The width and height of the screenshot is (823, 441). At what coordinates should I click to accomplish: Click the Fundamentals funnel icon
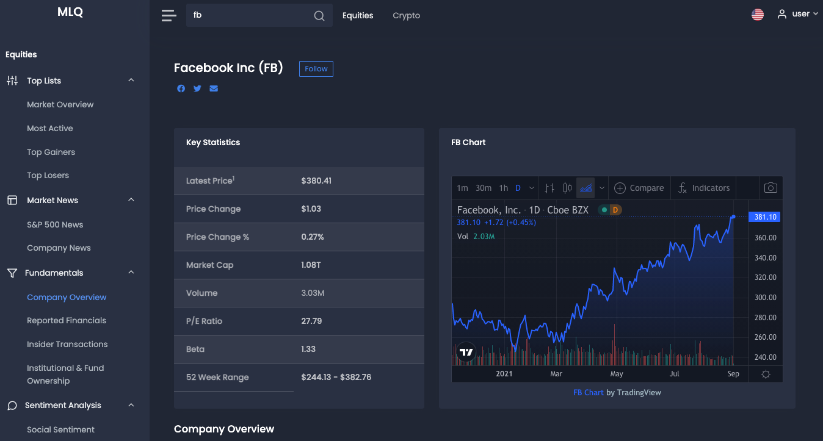tap(12, 273)
